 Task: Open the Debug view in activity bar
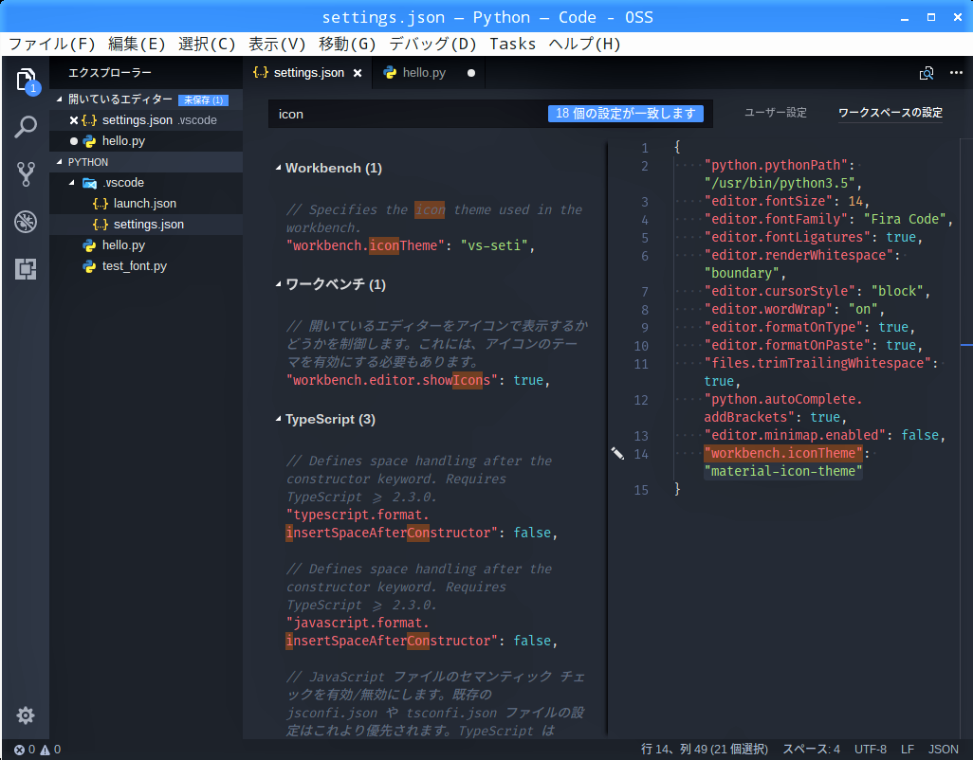pyautogui.click(x=26, y=222)
